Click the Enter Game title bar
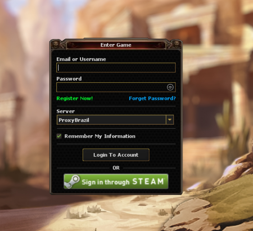 click(x=116, y=45)
